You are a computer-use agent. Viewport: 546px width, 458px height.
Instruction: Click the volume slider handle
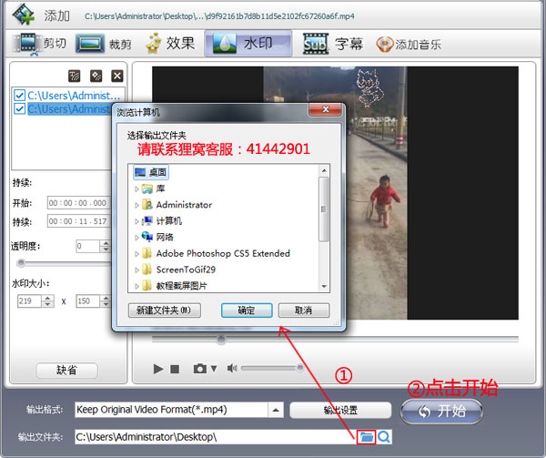point(299,368)
